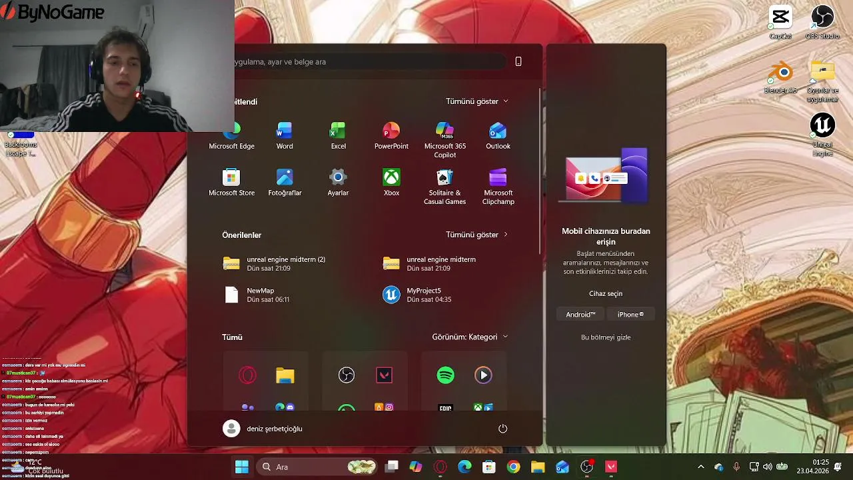This screenshot has height=480, width=853.
Task: Launch OBS Studio from Tümü category
Action: 347,375
